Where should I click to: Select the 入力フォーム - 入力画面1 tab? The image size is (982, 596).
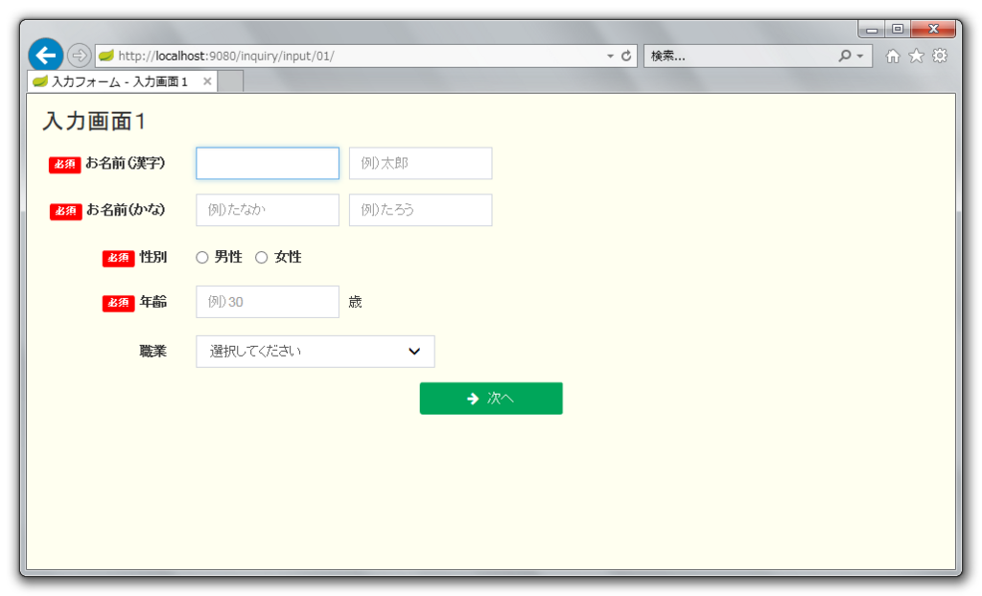[122, 81]
